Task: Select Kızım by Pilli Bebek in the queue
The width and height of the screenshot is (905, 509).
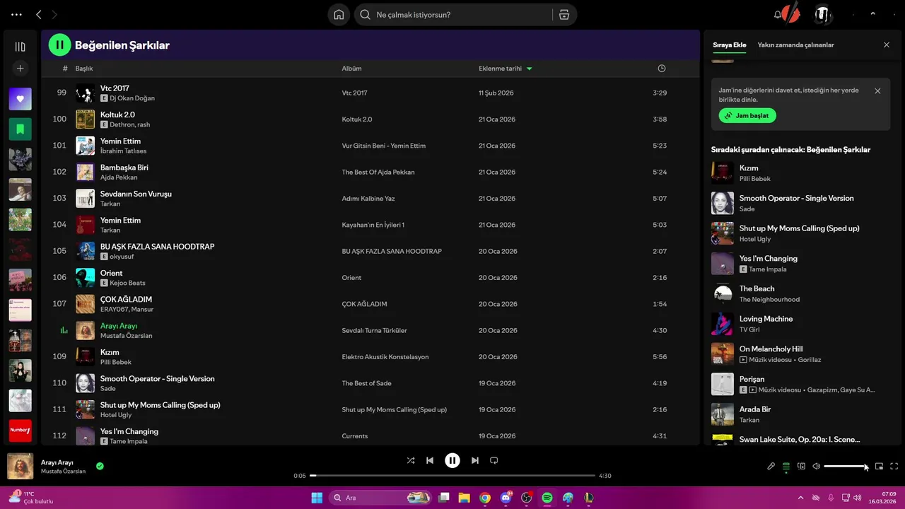Action: [x=800, y=173]
